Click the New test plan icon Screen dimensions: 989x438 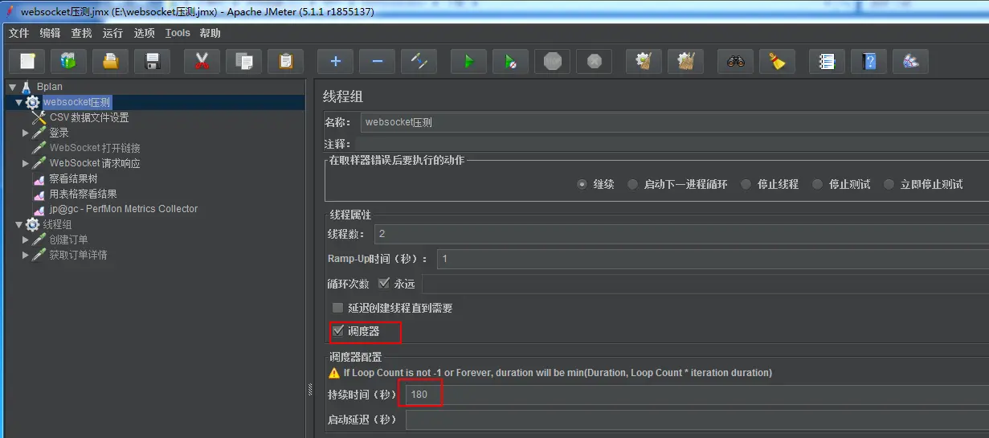pos(27,61)
